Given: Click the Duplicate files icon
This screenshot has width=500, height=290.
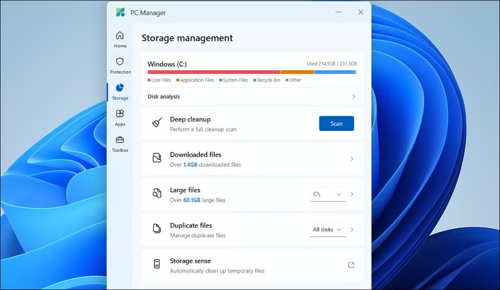Looking at the screenshot, I should [x=157, y=229].
